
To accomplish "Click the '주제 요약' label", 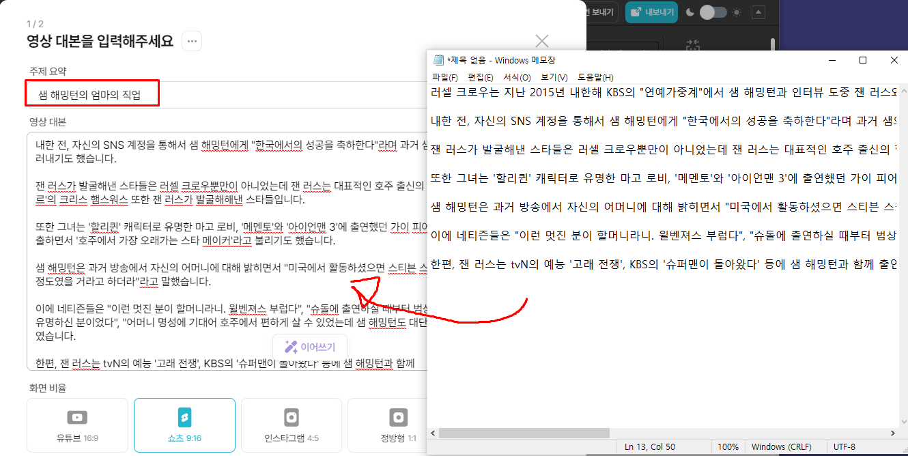I will (x=48, y=71).
